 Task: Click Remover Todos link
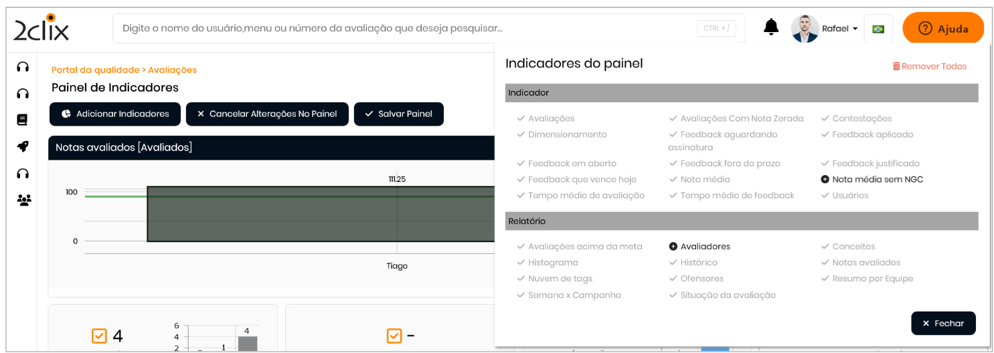[929, 66]
